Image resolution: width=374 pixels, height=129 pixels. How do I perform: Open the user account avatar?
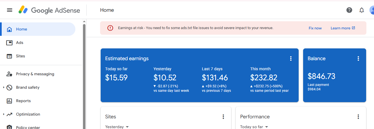(371, 10)
